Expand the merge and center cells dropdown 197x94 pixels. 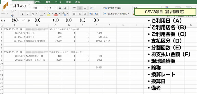pos(128,14)
